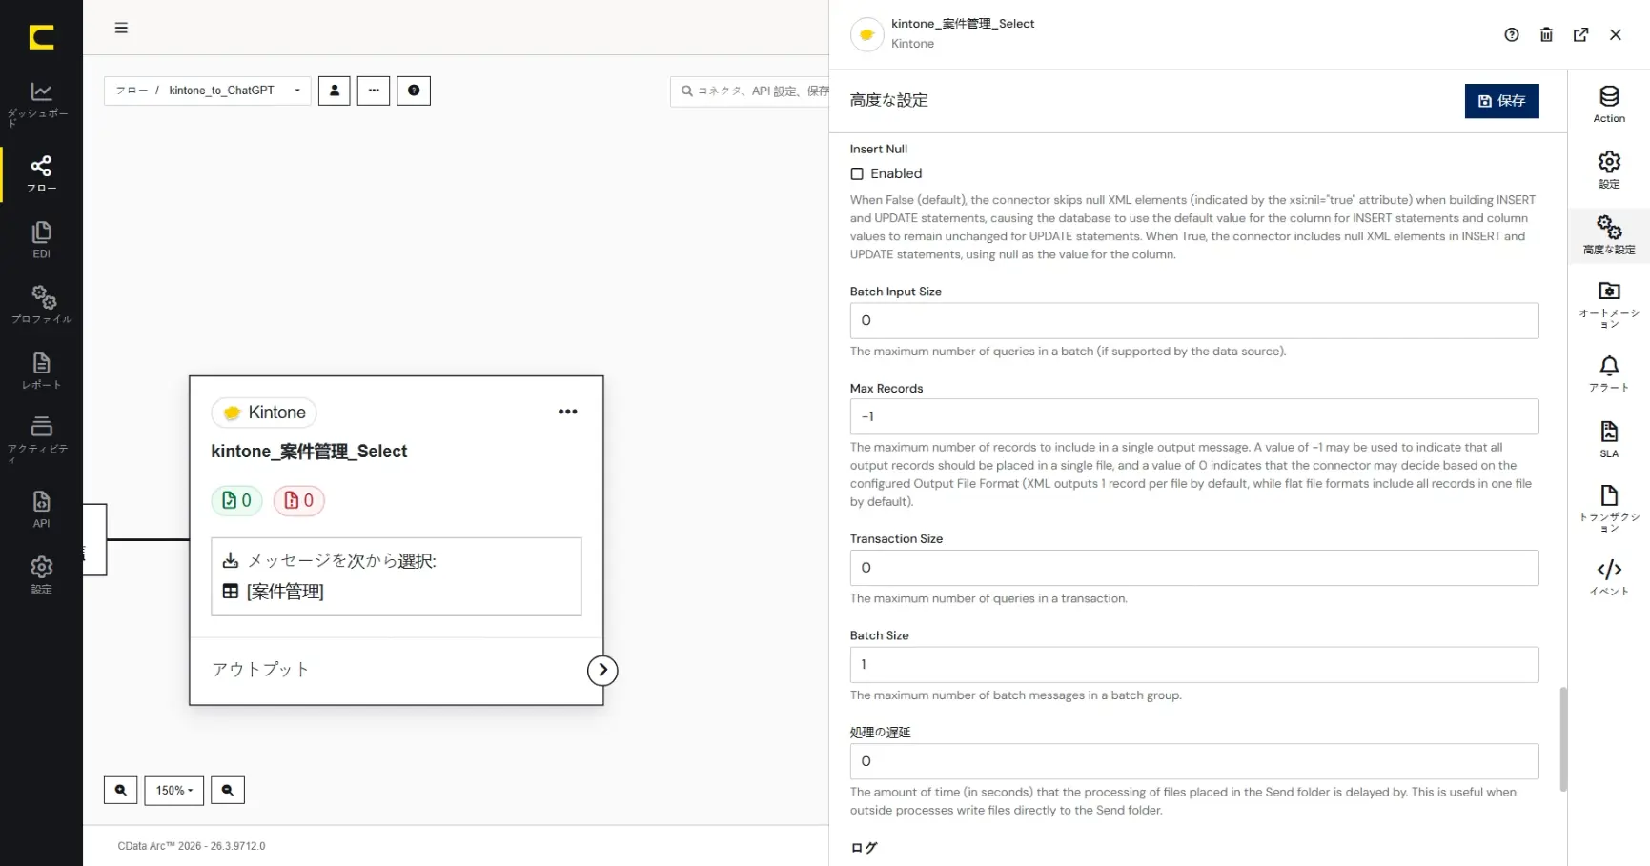
Task: Delete the connector with trash icon
Action: [1546, 34]
